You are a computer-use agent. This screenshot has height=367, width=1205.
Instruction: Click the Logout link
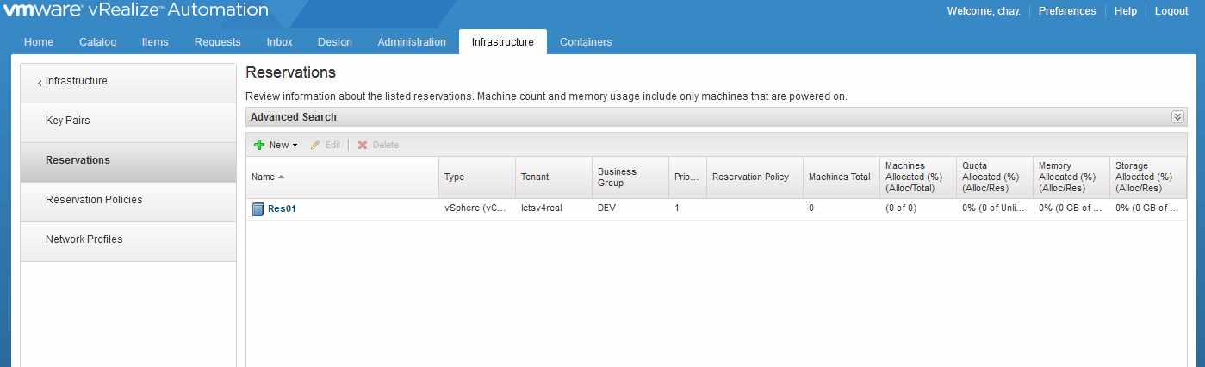pyautogui.click(x=1171, y=11)
